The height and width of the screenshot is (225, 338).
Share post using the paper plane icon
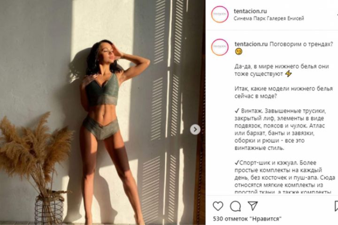pyautogui.click(x=253, y=206)
